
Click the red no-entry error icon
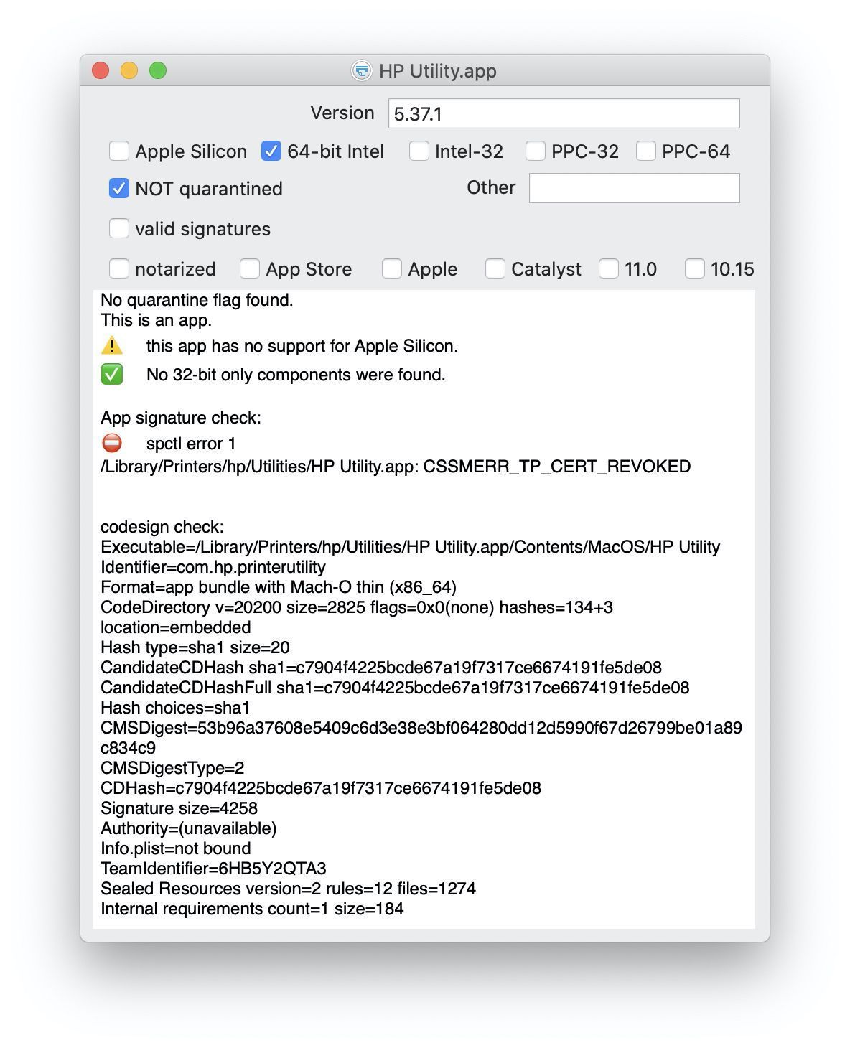(112, 443)
